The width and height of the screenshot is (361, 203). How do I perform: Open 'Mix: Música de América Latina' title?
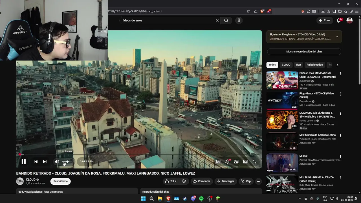click(x=318, y=135)
